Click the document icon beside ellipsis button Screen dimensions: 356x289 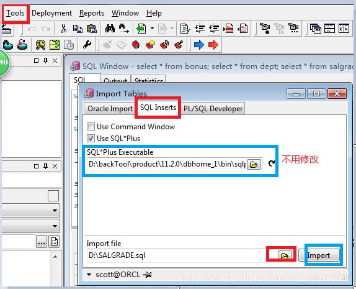pyautogui.click(x=54, y=242)
